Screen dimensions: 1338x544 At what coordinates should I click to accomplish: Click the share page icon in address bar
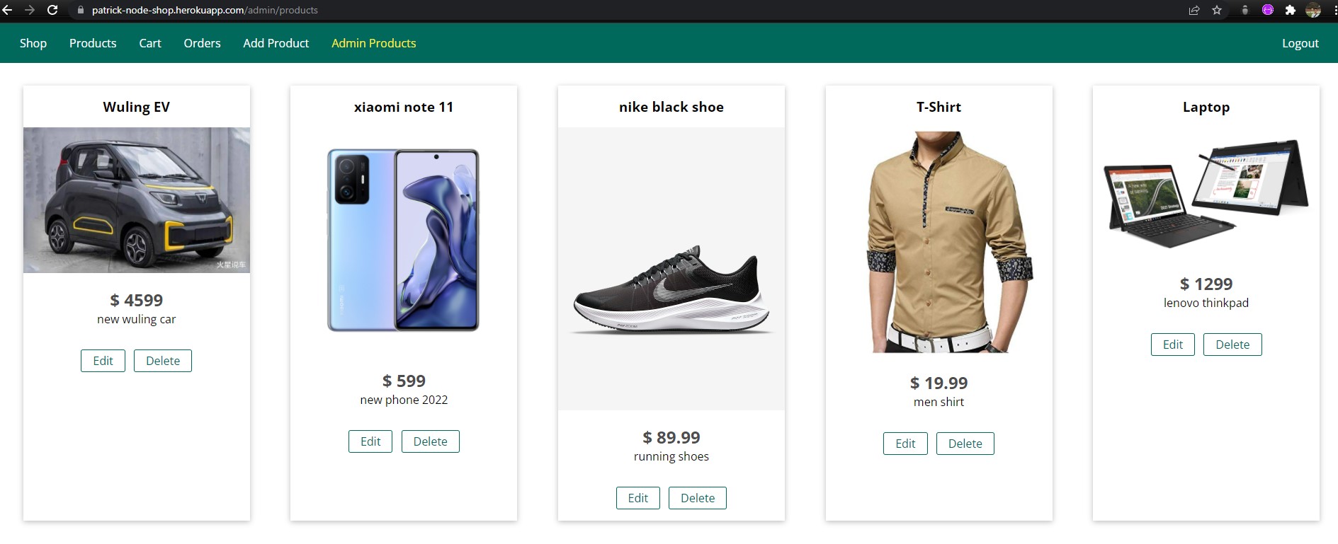click(x=1194, y=10)
